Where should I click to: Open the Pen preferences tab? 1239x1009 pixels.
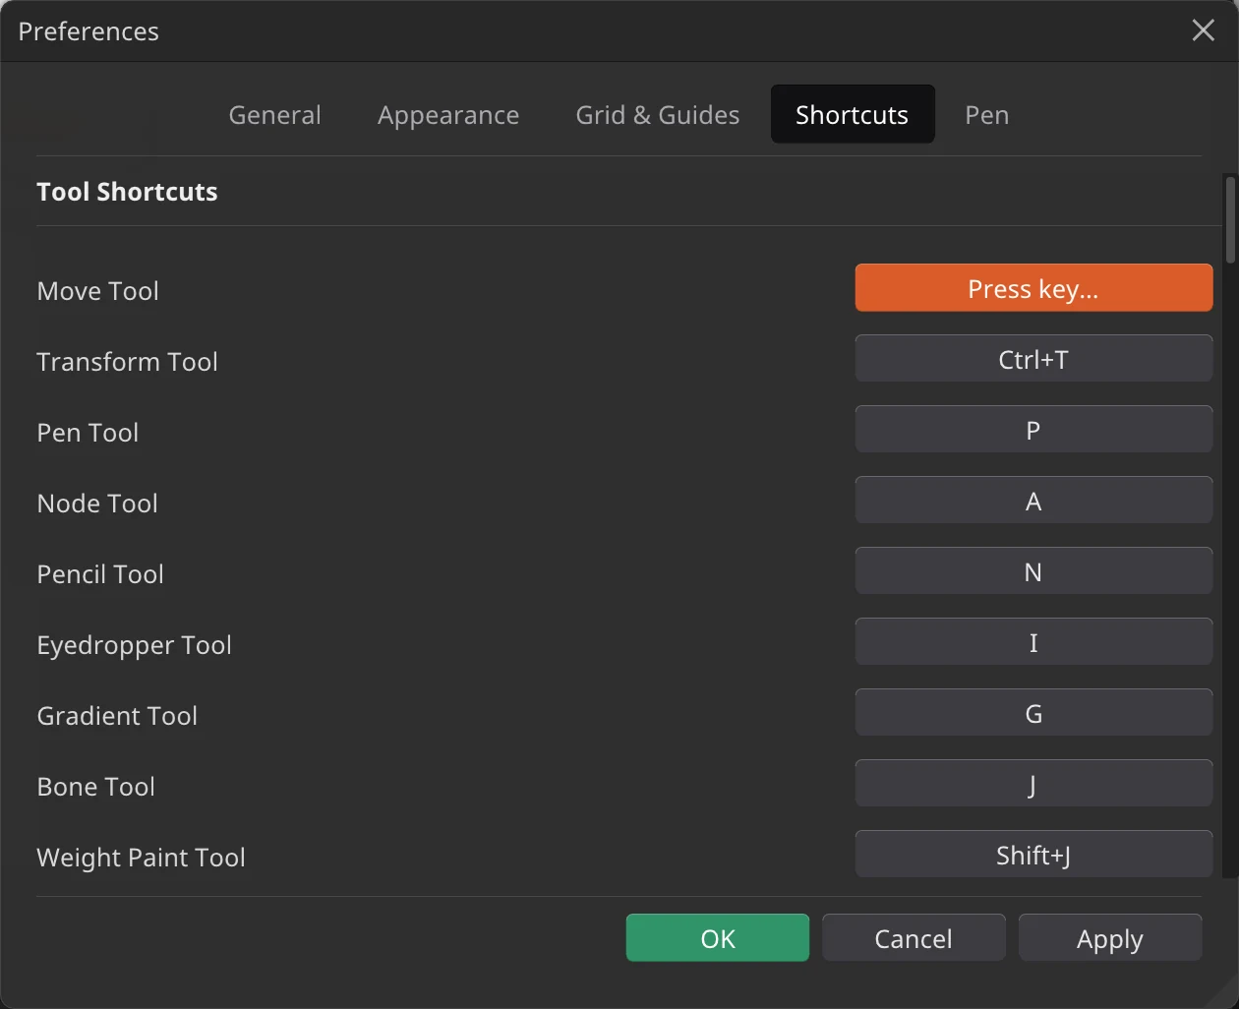point(987,115)
